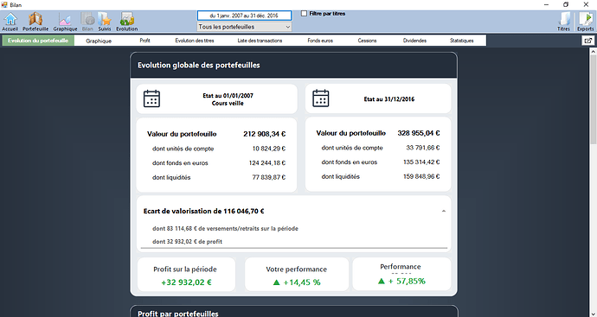
Task: Click the Votre performance card
Action: pos(297,275)
